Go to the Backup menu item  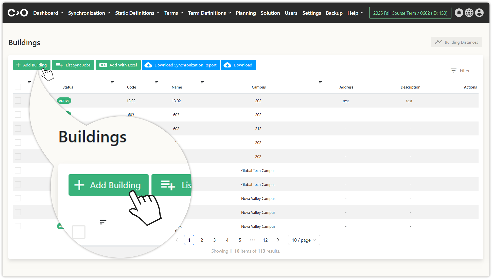pyautogui.click(x=334, y=13)
